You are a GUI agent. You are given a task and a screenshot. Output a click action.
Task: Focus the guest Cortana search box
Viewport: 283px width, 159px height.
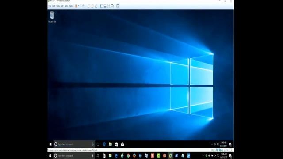[x=74, y=144]
